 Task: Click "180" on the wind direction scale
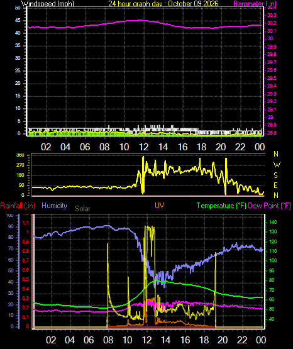[20, 175]
